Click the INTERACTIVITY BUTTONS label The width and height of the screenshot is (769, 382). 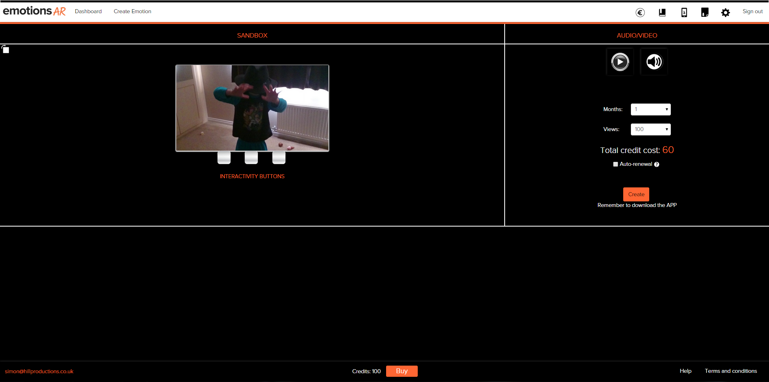coord(252,176)
